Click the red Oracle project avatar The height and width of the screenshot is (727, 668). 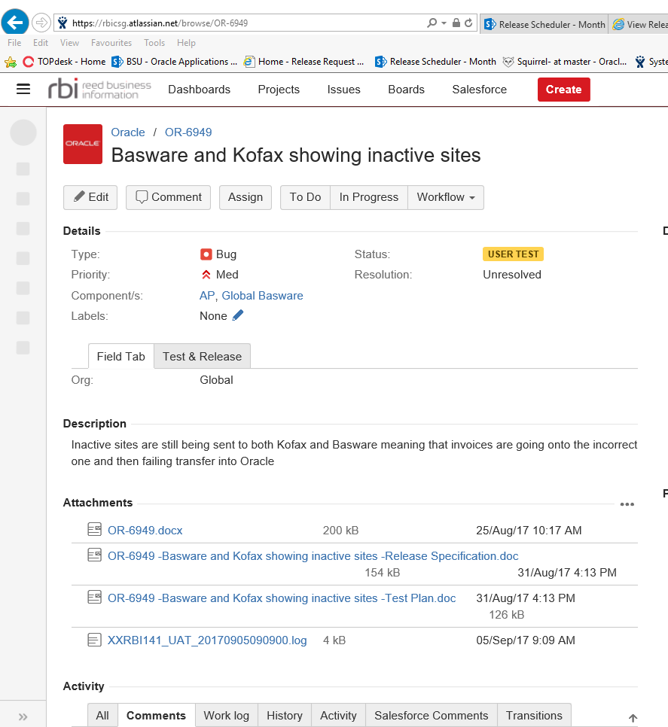(x=83, y=144)
